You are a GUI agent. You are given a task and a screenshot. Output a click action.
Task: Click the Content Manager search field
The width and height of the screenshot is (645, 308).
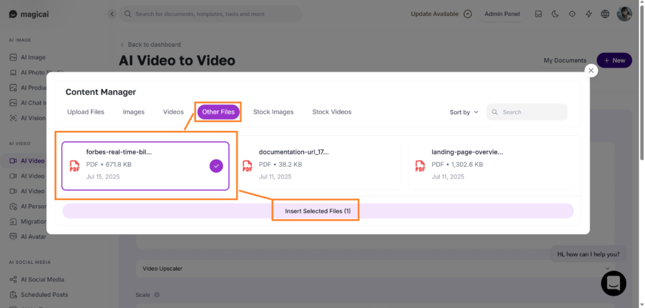click(x=526, y=112)
